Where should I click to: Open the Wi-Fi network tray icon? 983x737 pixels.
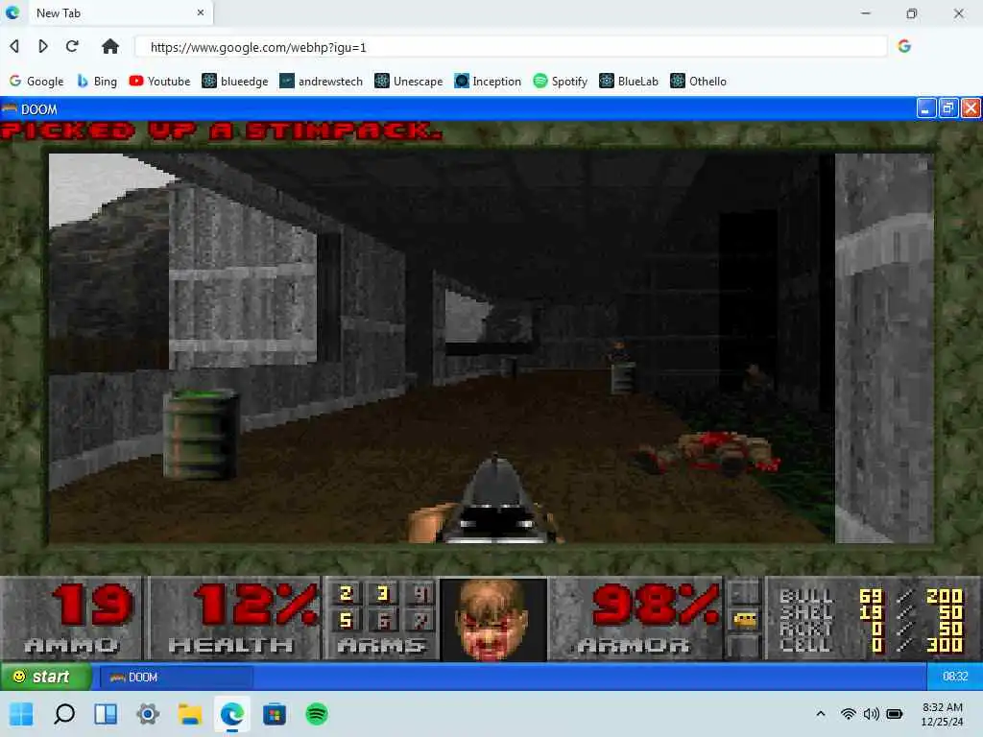(x=849, y=714)
